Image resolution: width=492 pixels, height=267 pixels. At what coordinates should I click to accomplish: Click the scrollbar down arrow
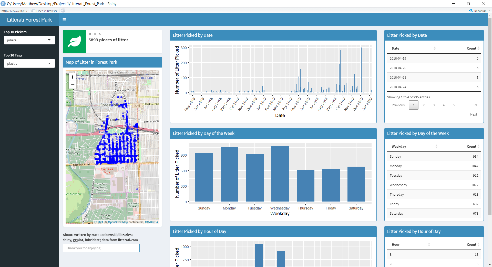pyautogui.click(x=490, y=265)
